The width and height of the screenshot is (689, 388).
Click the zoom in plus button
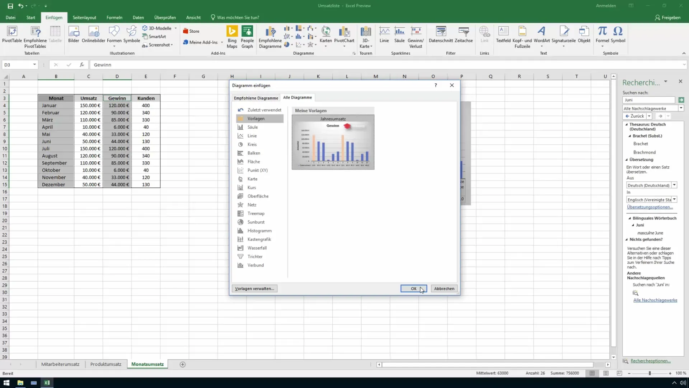pos(670,373)
